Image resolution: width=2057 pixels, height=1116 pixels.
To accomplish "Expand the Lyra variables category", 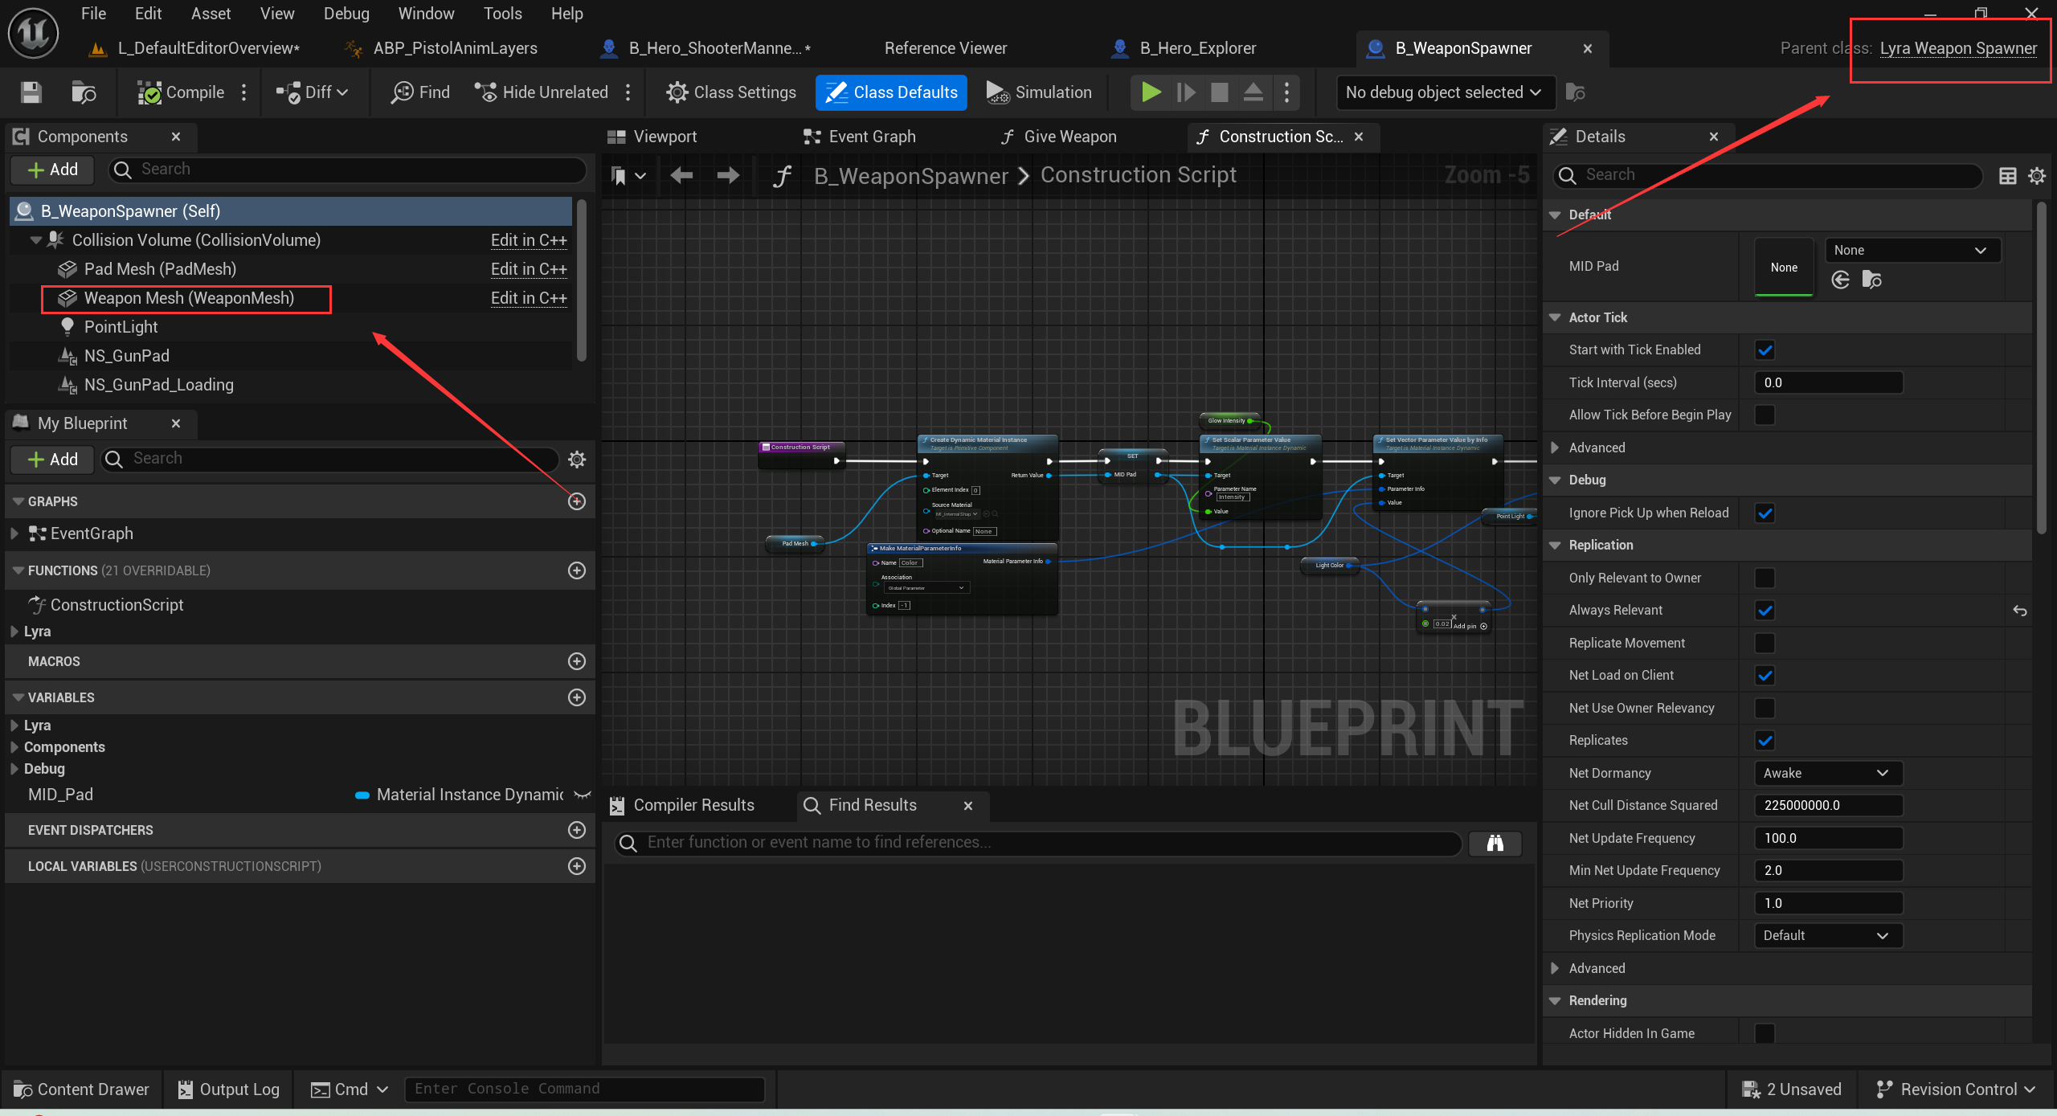I will [x=14, y=726].
